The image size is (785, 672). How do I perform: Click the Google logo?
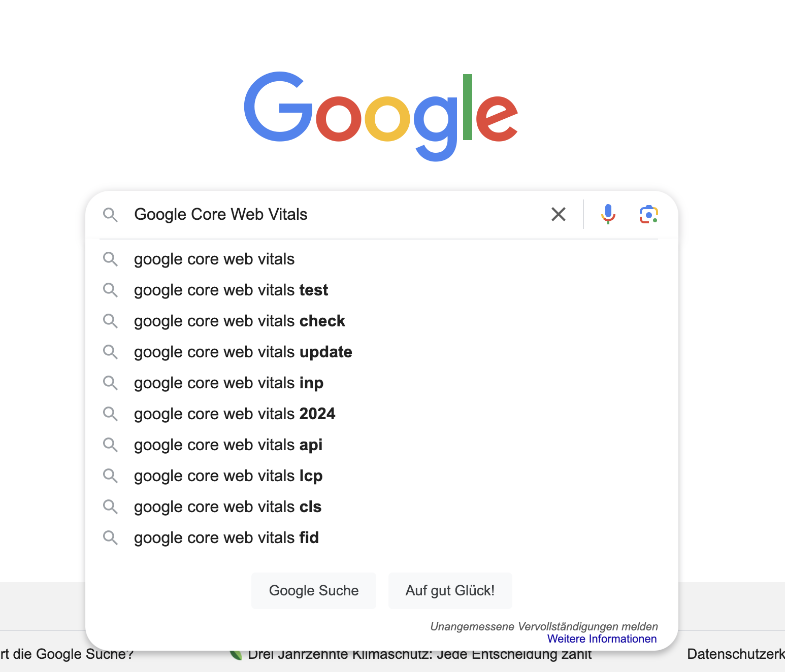pos(381,117)
